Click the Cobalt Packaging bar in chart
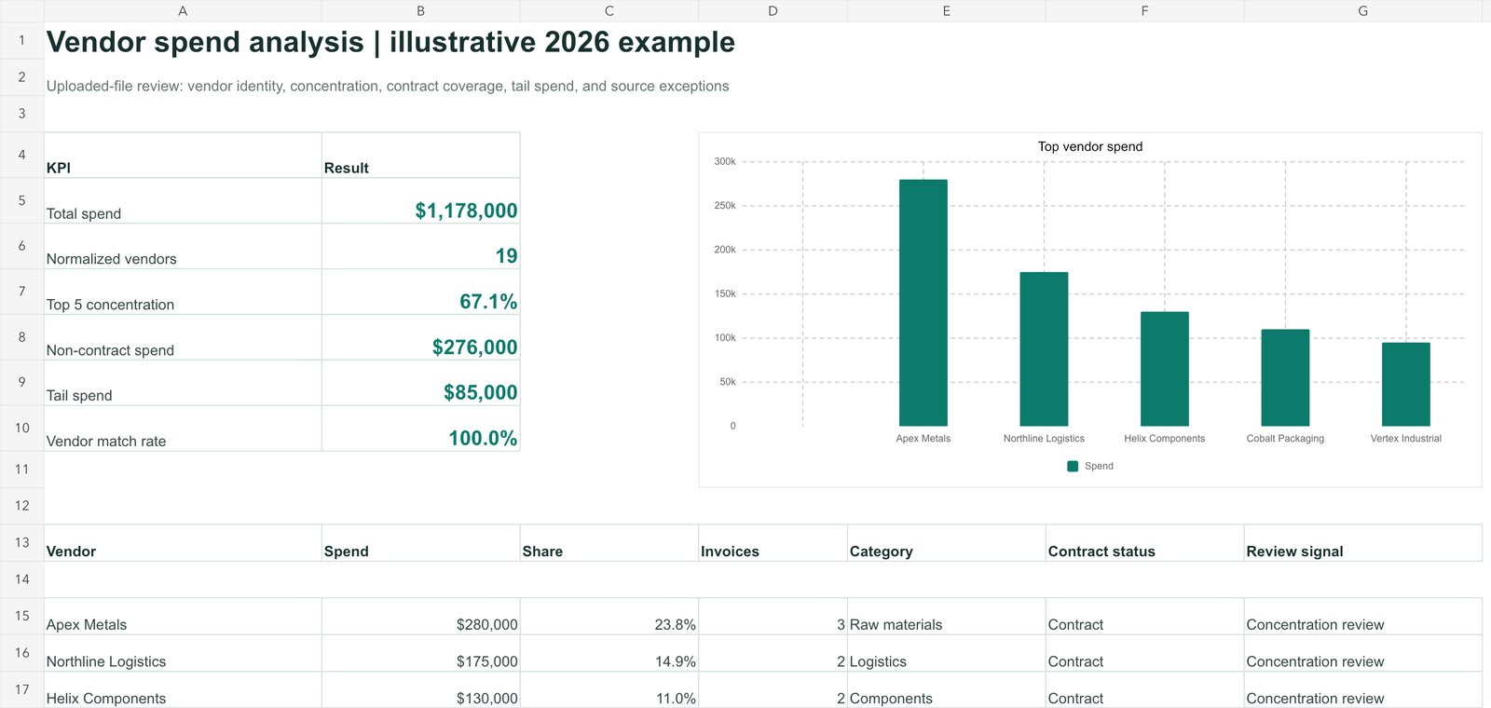Viewport: 1491px width, 708px height. pos(1285,377)
